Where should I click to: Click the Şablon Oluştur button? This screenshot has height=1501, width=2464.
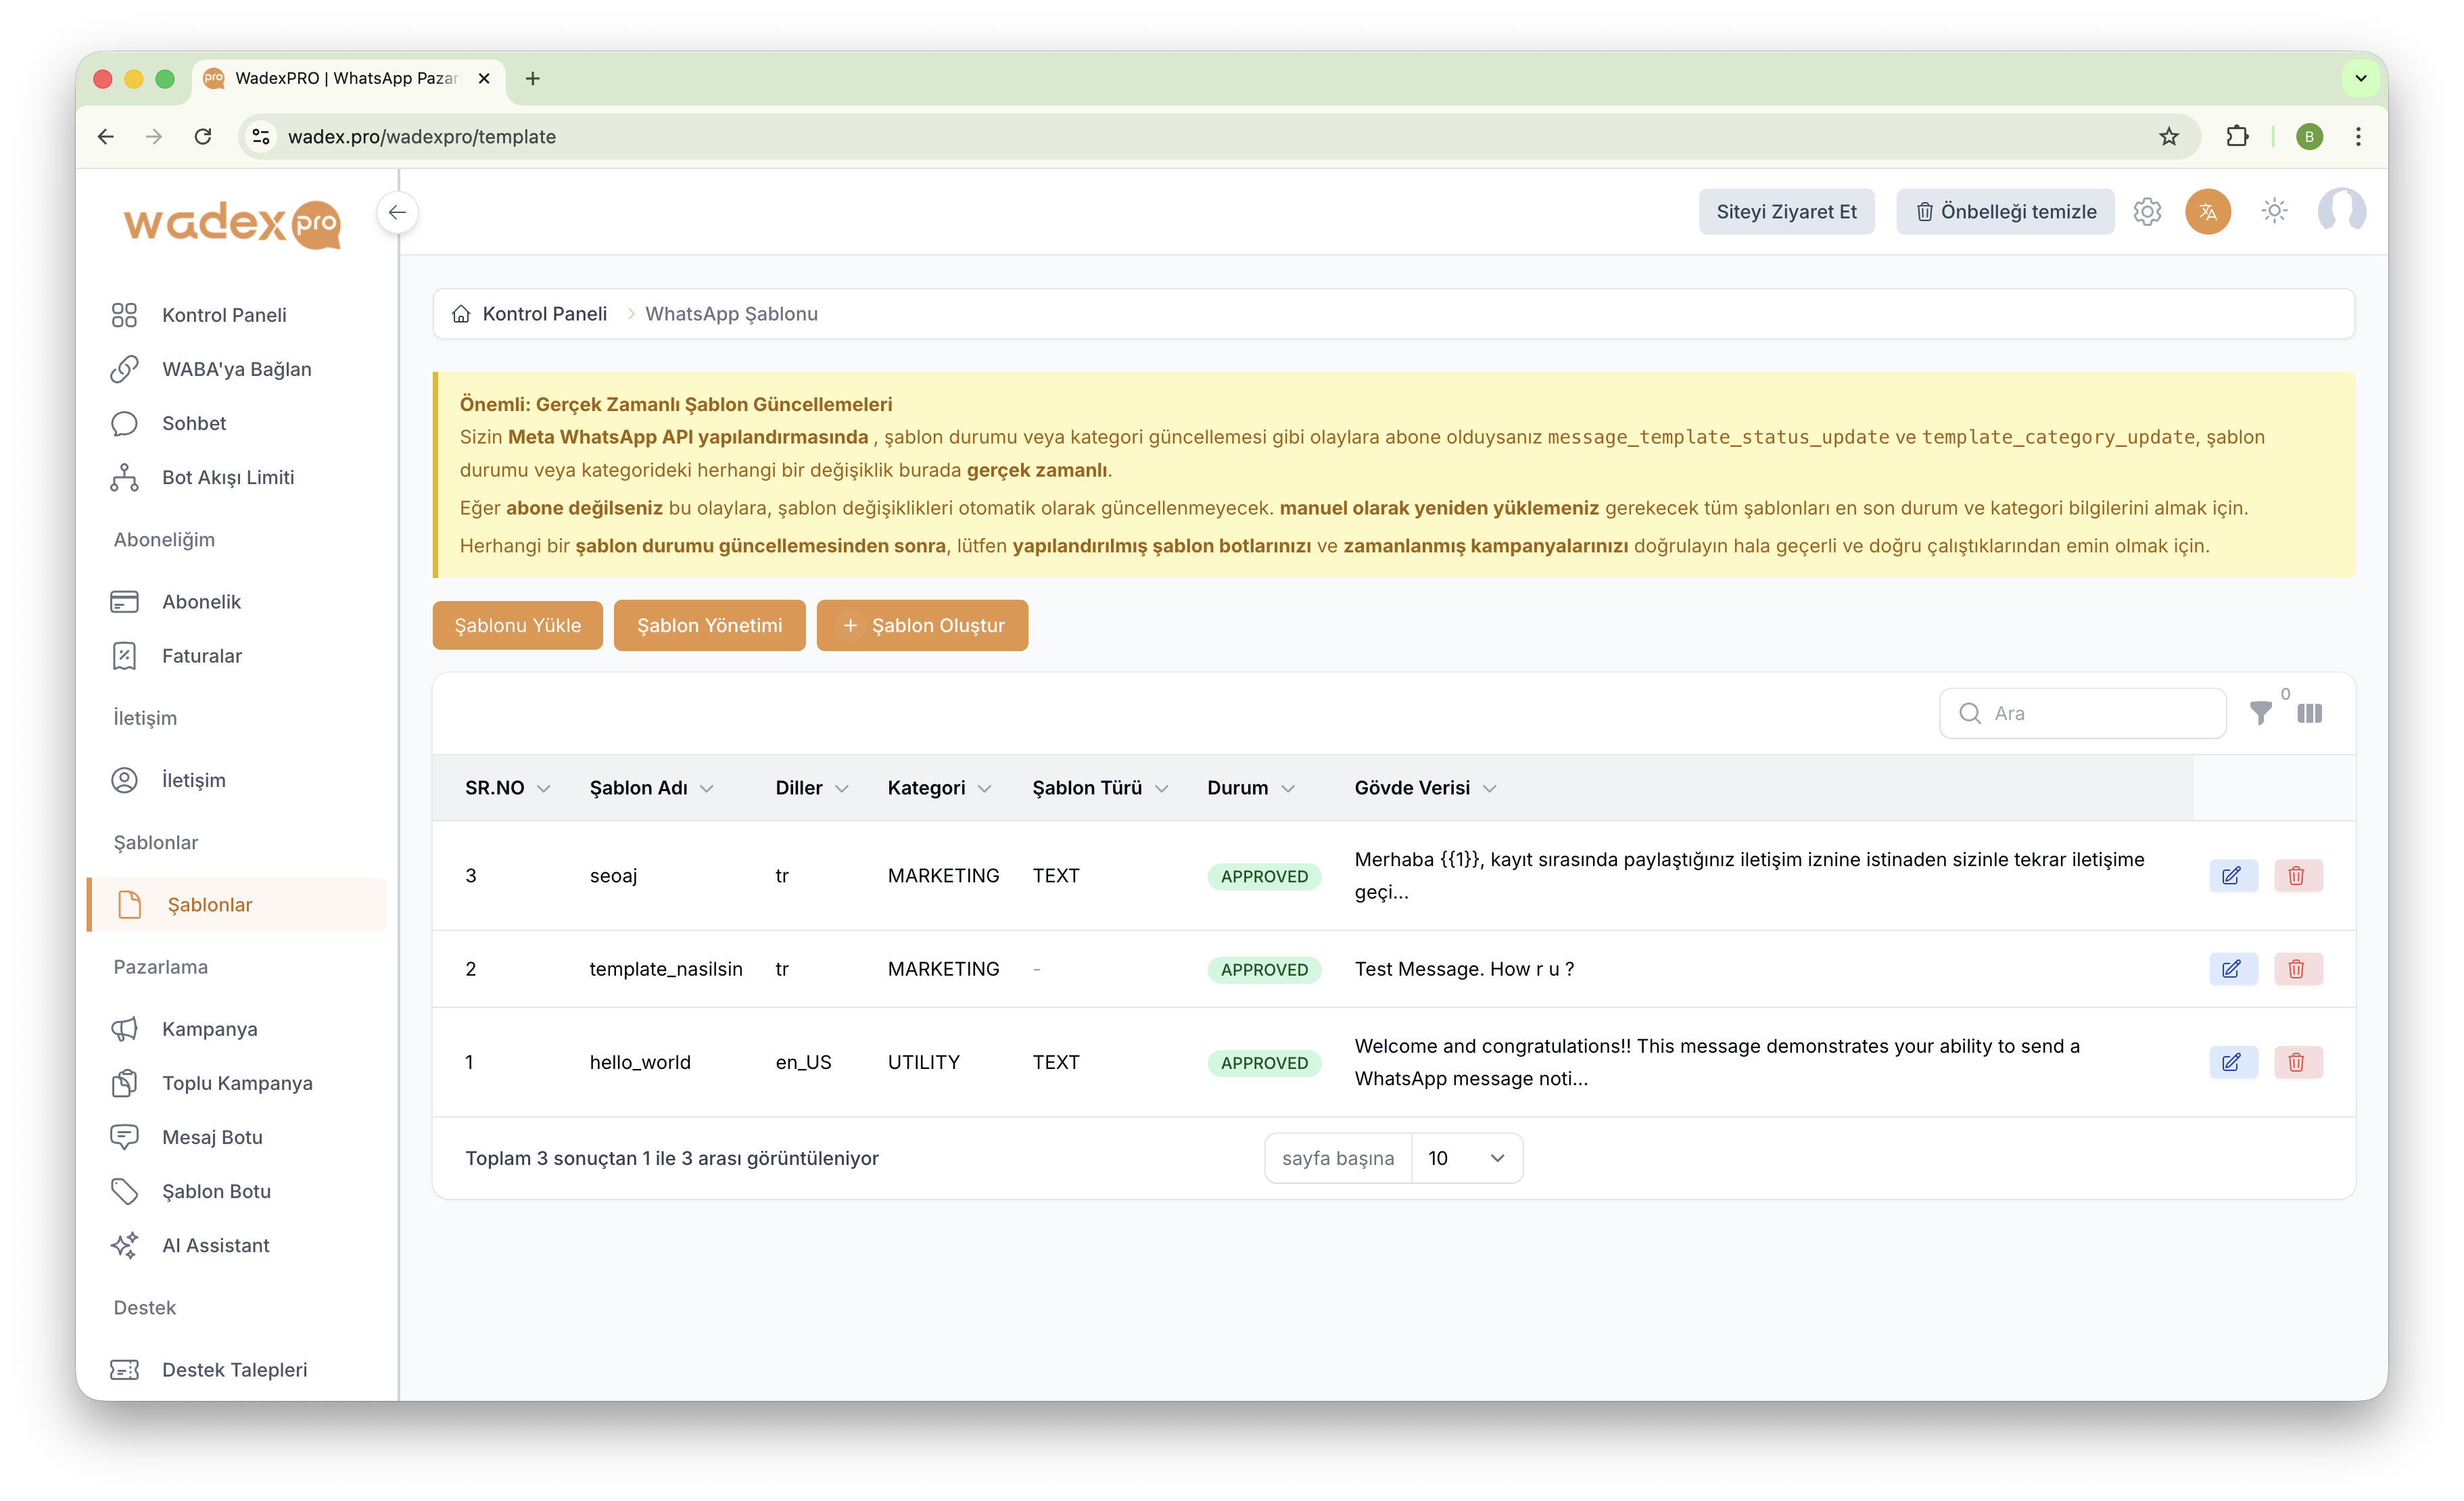click(x=922, y=625)
